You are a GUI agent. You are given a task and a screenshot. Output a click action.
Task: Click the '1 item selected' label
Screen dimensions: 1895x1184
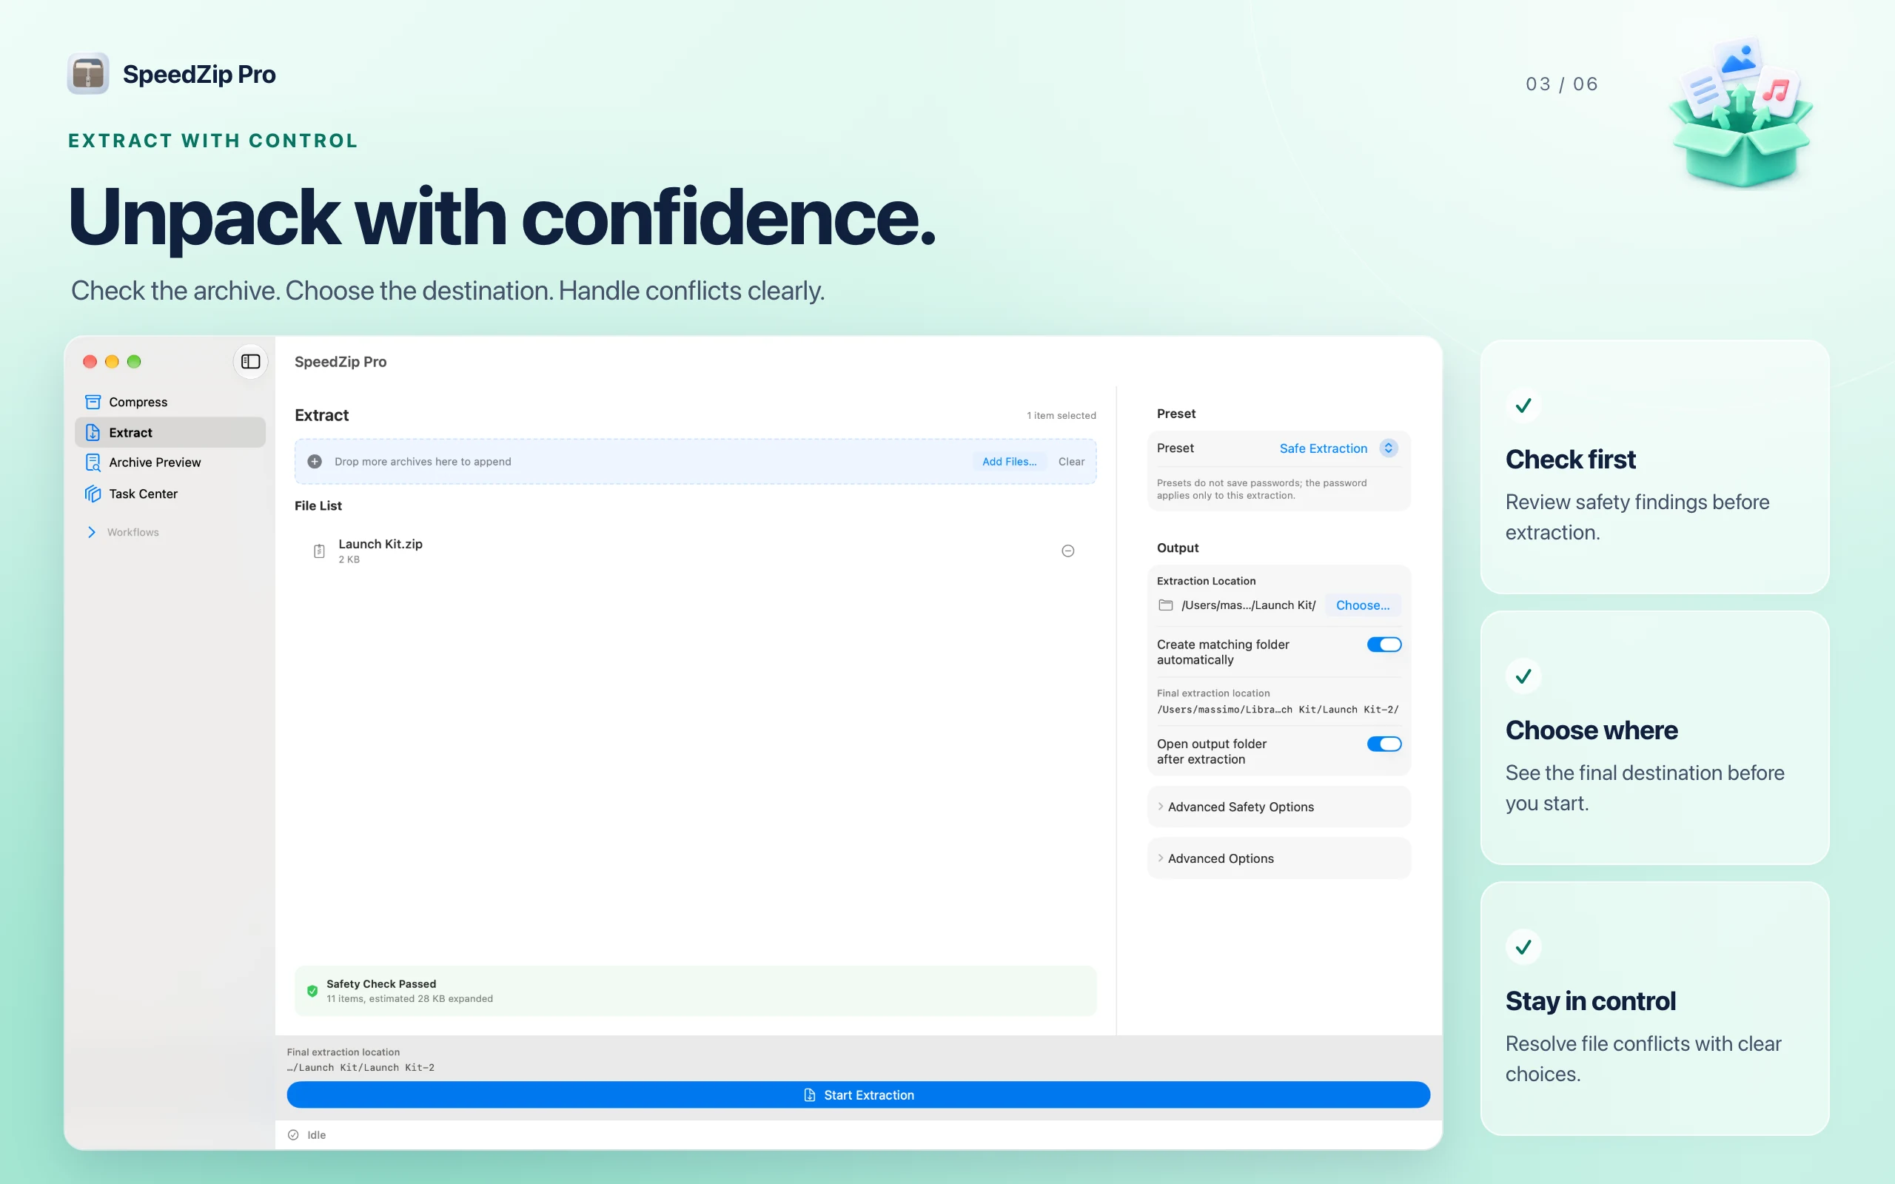(1061, 416)
